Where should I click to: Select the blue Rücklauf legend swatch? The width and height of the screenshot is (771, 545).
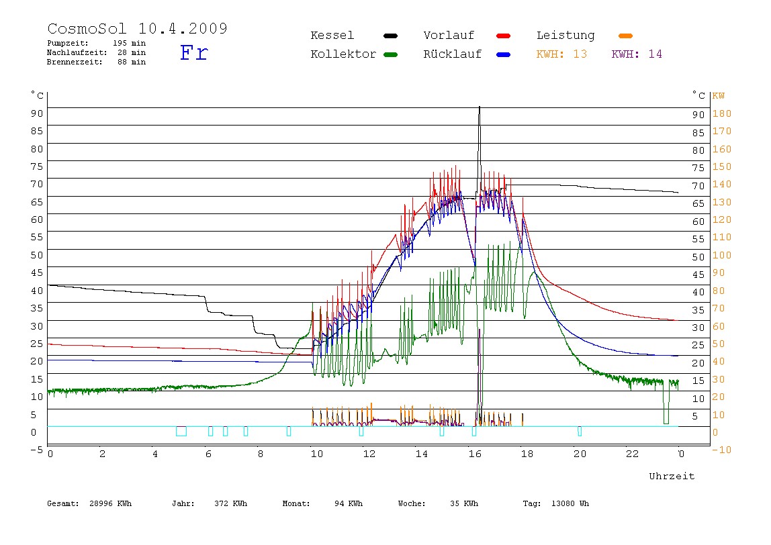click(504, 54)
